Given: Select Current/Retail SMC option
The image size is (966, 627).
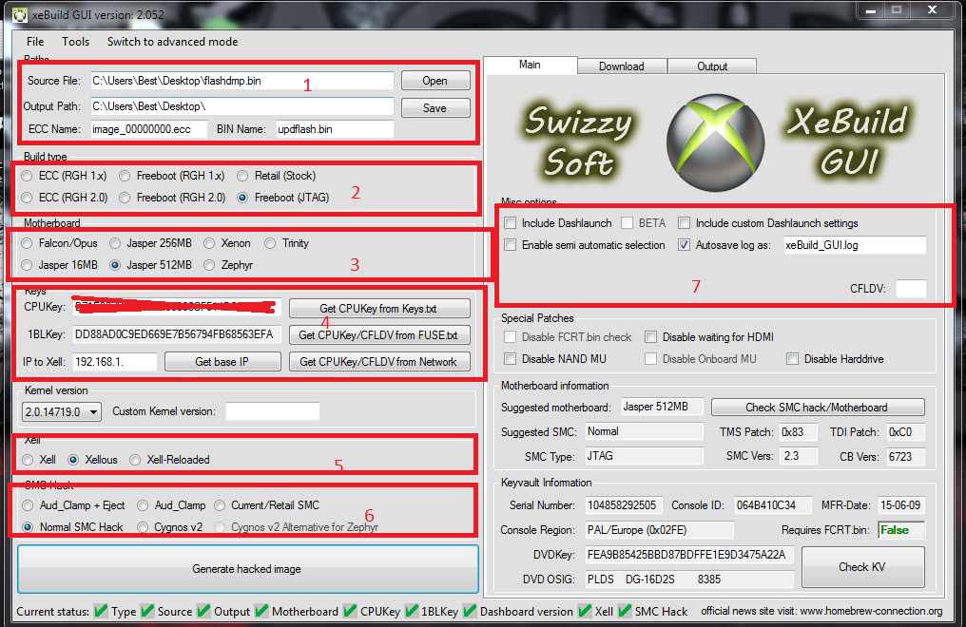Looking at the screenshot, I should coord(267,505).
